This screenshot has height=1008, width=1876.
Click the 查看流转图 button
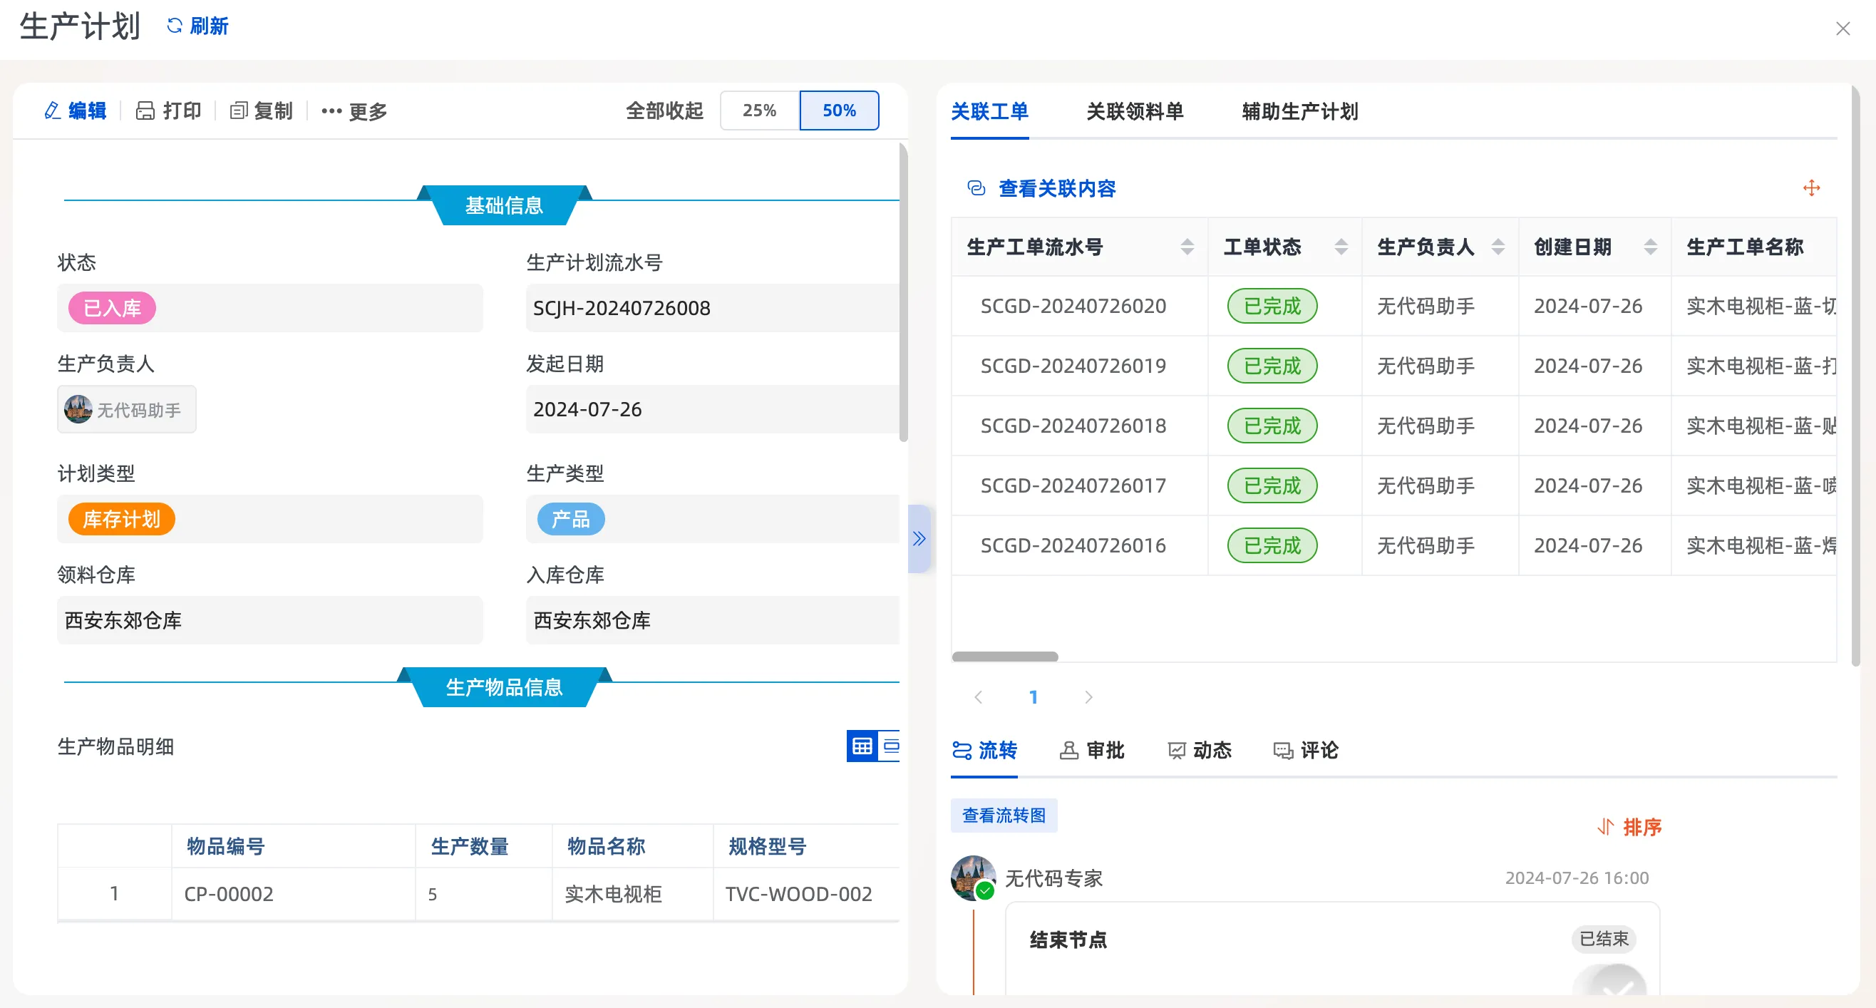pyautogui.click(x=1004, y=815)
